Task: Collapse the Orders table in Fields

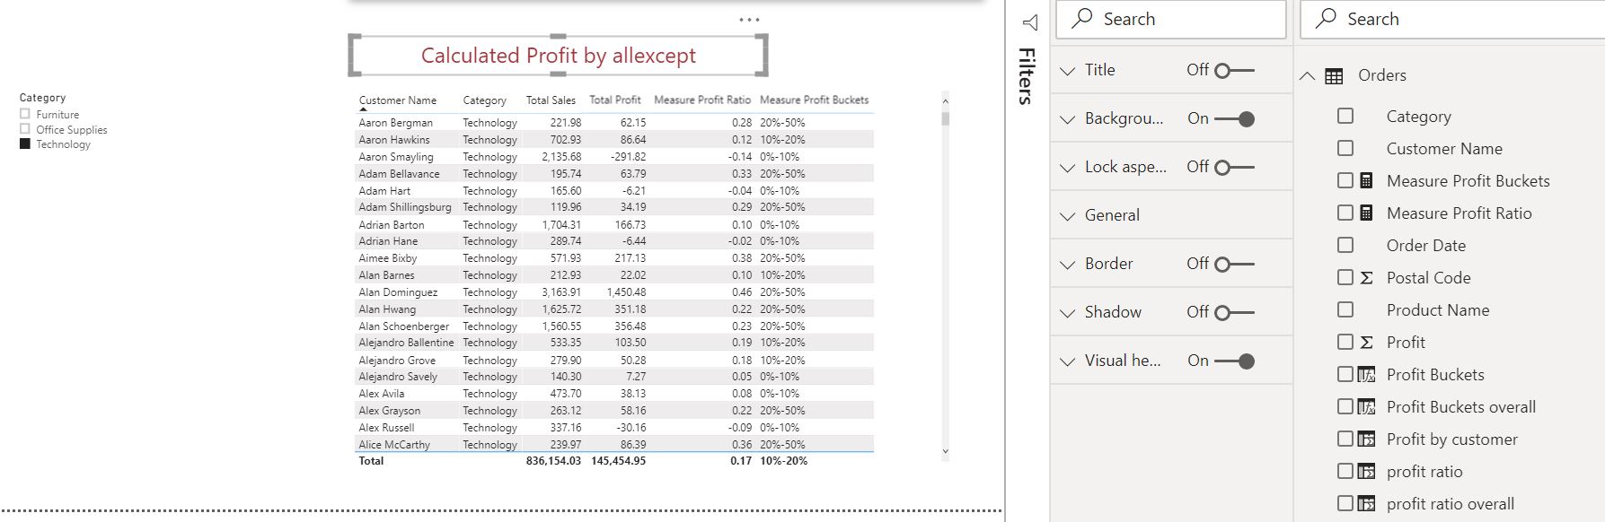Action: (x=1307, y=76)
